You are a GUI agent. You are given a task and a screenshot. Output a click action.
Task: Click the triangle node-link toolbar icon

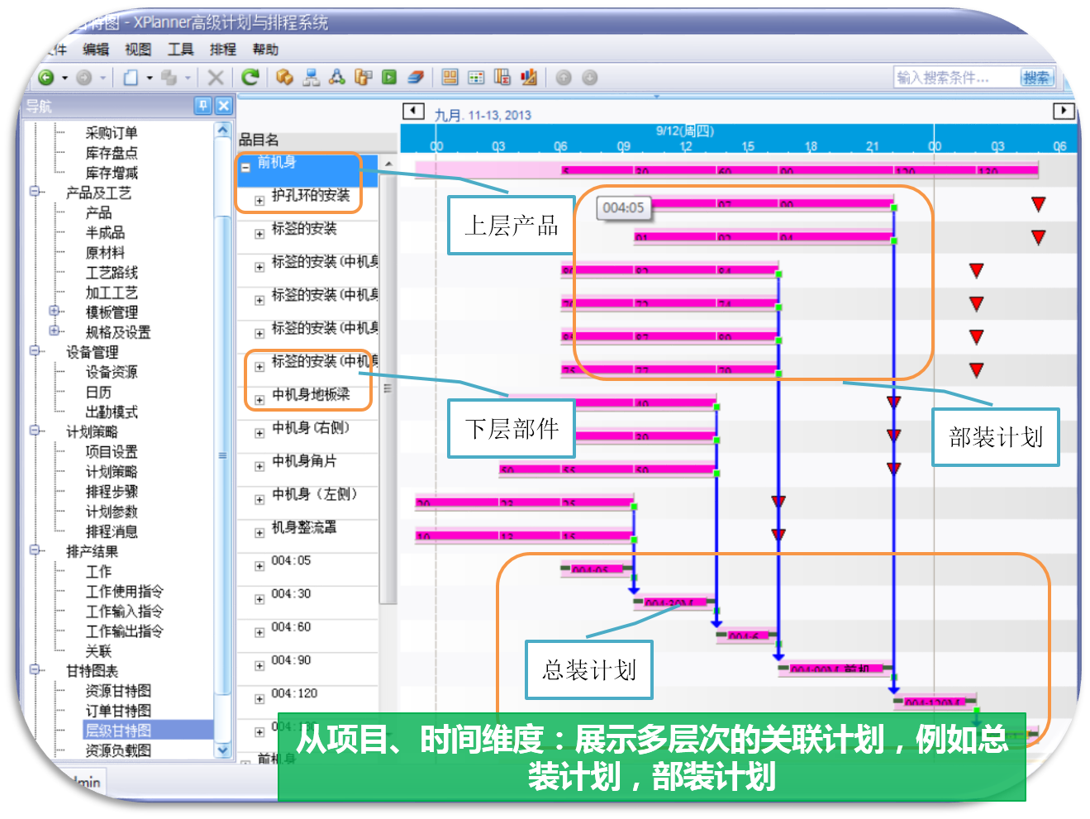(336, 77)
